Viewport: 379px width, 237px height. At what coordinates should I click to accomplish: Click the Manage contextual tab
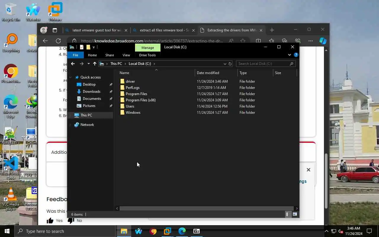pos(147,47)
